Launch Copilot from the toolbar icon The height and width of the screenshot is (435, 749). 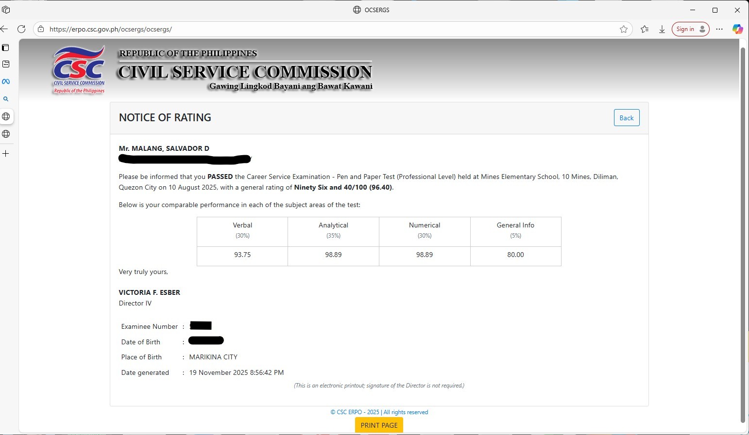pos(737,29)
